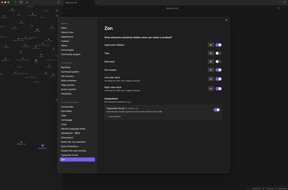Screen dimensions: 288x190
Task: Preview Statusbar hiding with its eye button
Action: pyautogui.click(x=211, y=61)
